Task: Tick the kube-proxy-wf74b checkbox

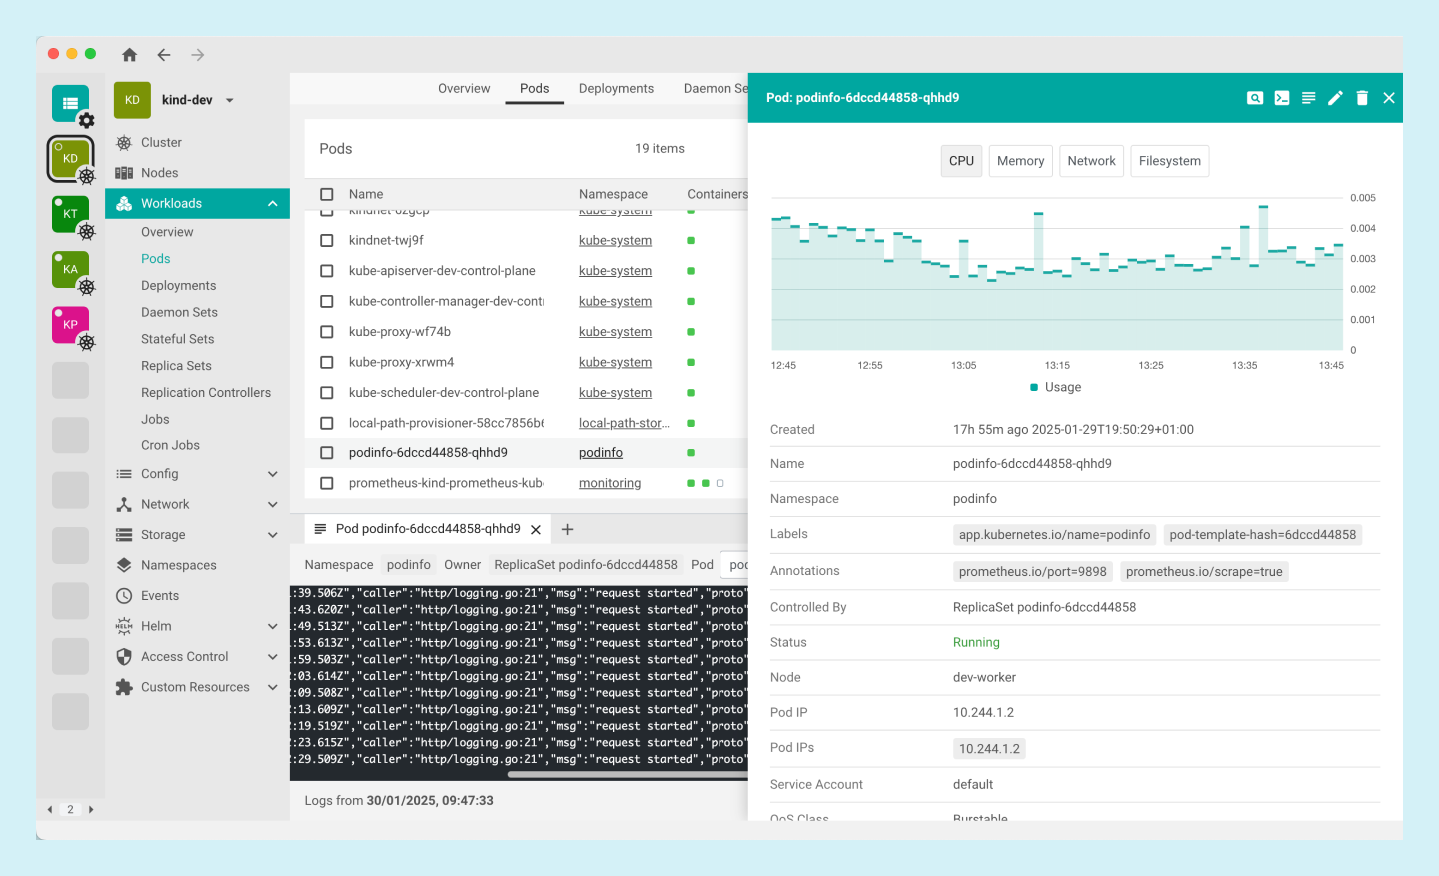Action: [x=326, y=332]
